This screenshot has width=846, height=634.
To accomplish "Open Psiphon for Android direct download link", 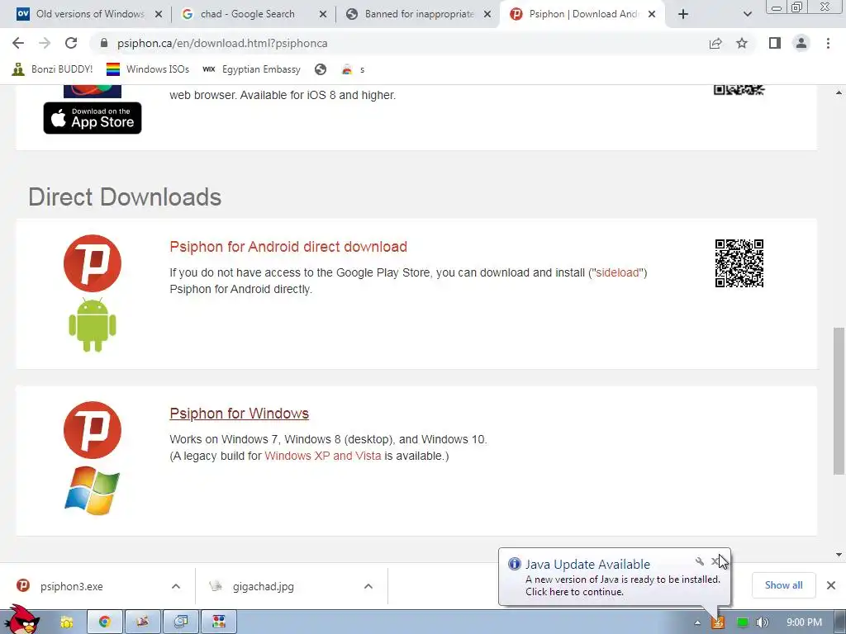I will point(288,246).
